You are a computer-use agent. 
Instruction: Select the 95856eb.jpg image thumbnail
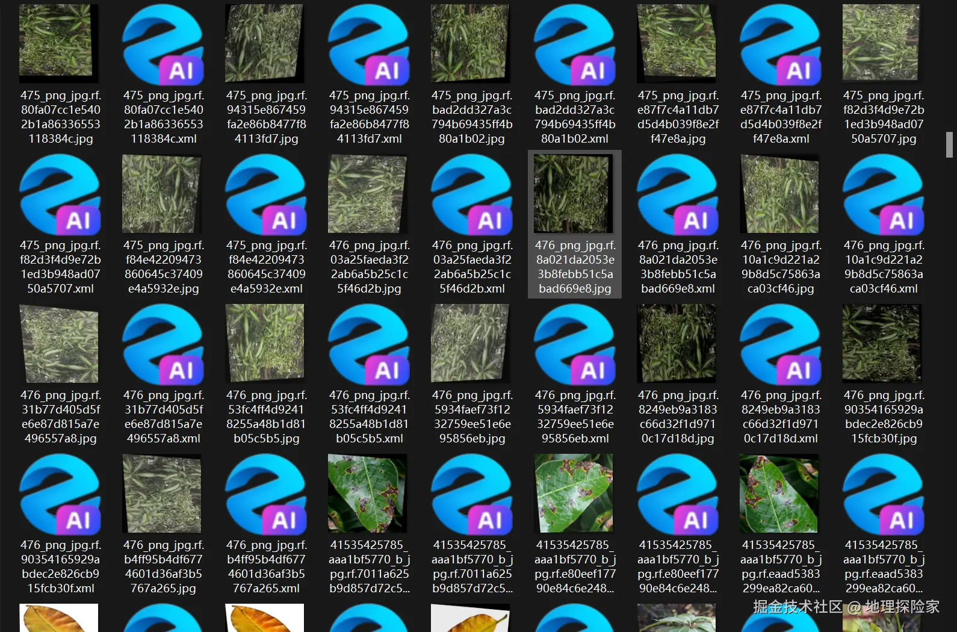(x=471, y=343)
